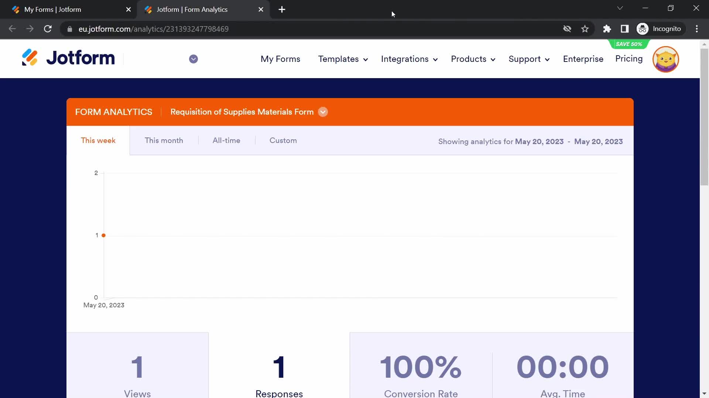Open a new browser tab
709x398 pixels.
(282, 10)
